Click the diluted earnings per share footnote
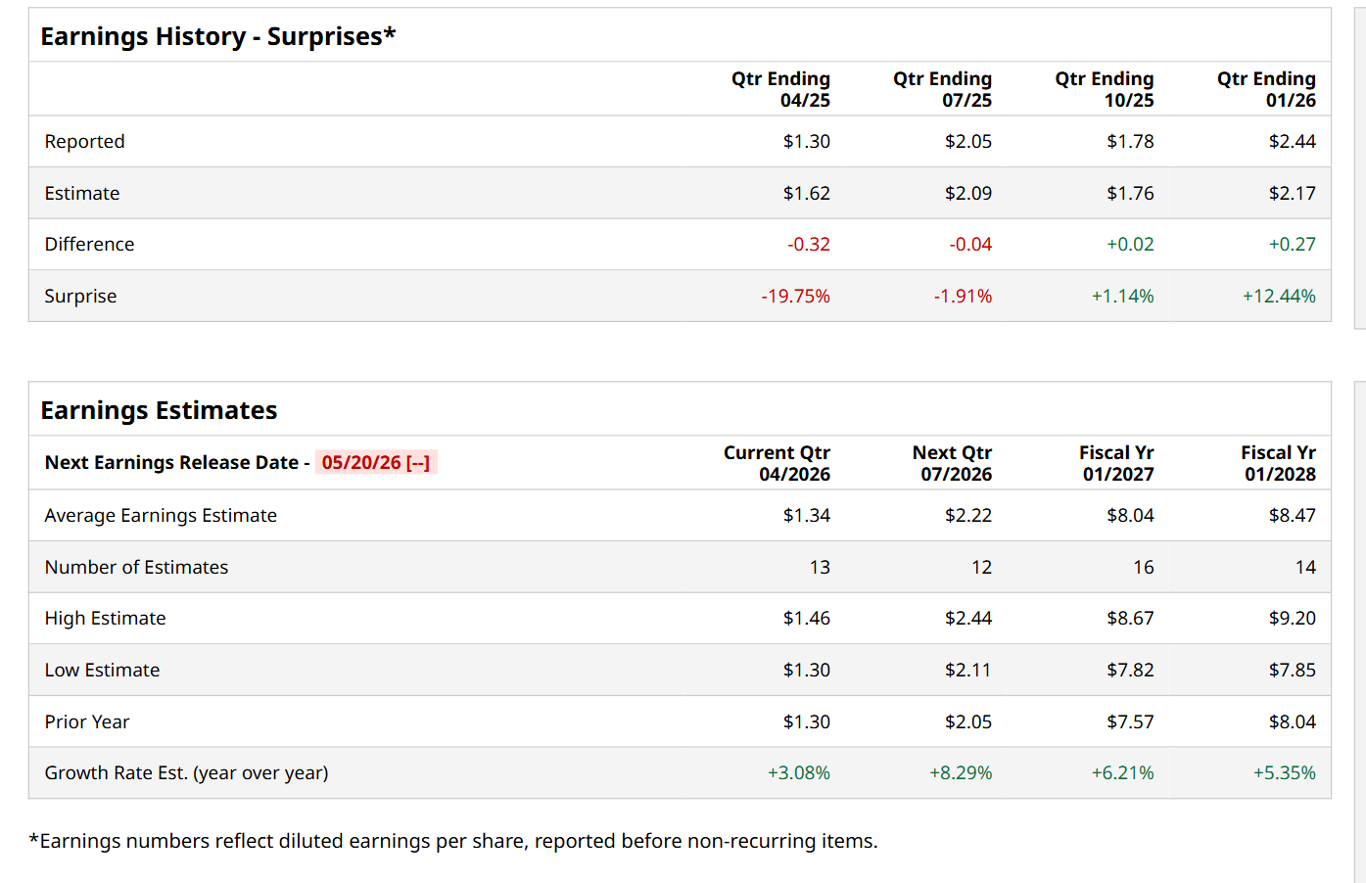Image resolution: width=1366 pixels, height=883 pixels. coord(453,841)
